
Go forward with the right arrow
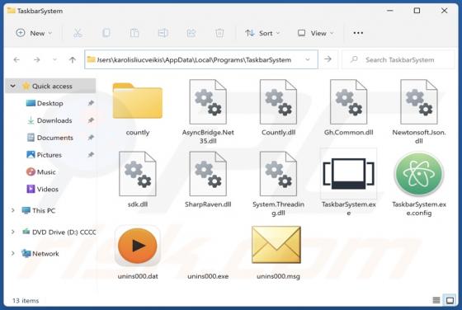tap(37, 59)
